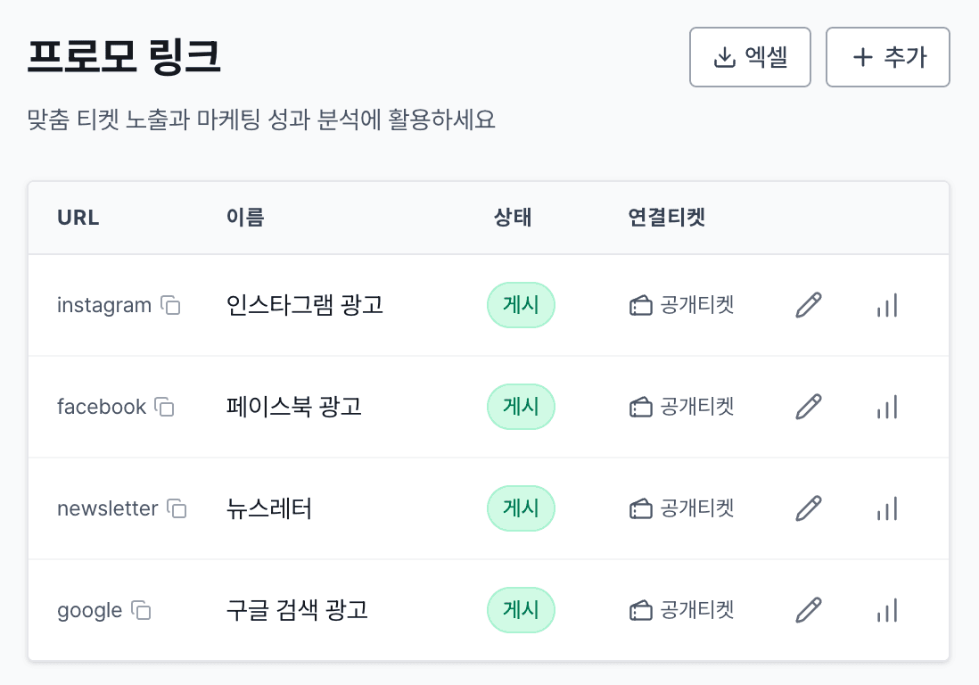Click the ticket icon beside 공개티켓 for instagram
Image resolution: width=979 pixels, height=685 pixels.
641,305
